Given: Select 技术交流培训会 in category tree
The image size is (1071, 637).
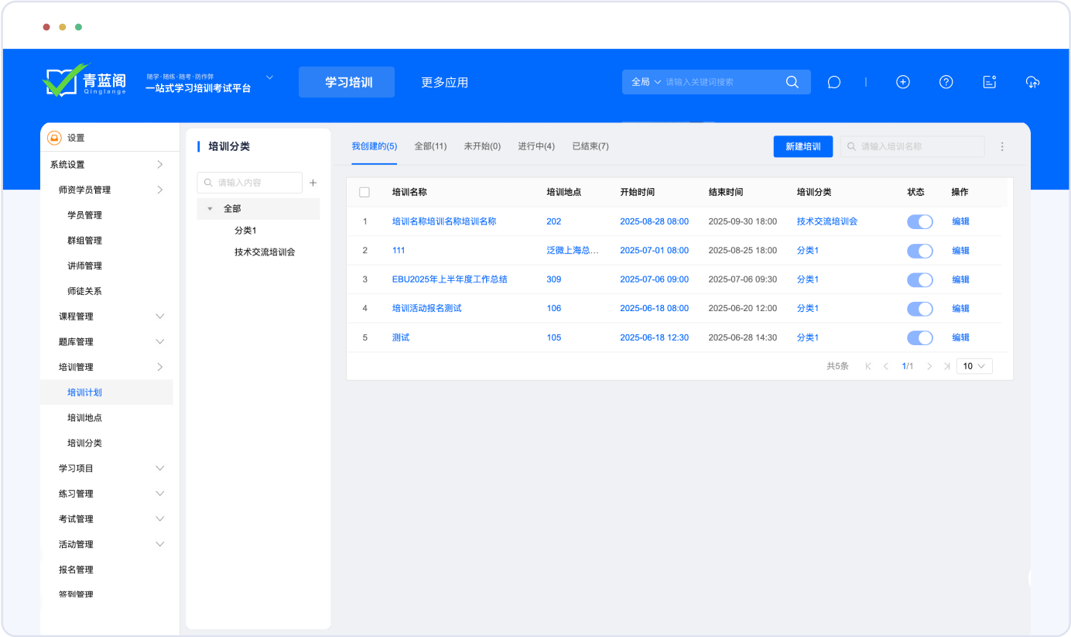Looking at the screenshot, I should coord(265,252).
